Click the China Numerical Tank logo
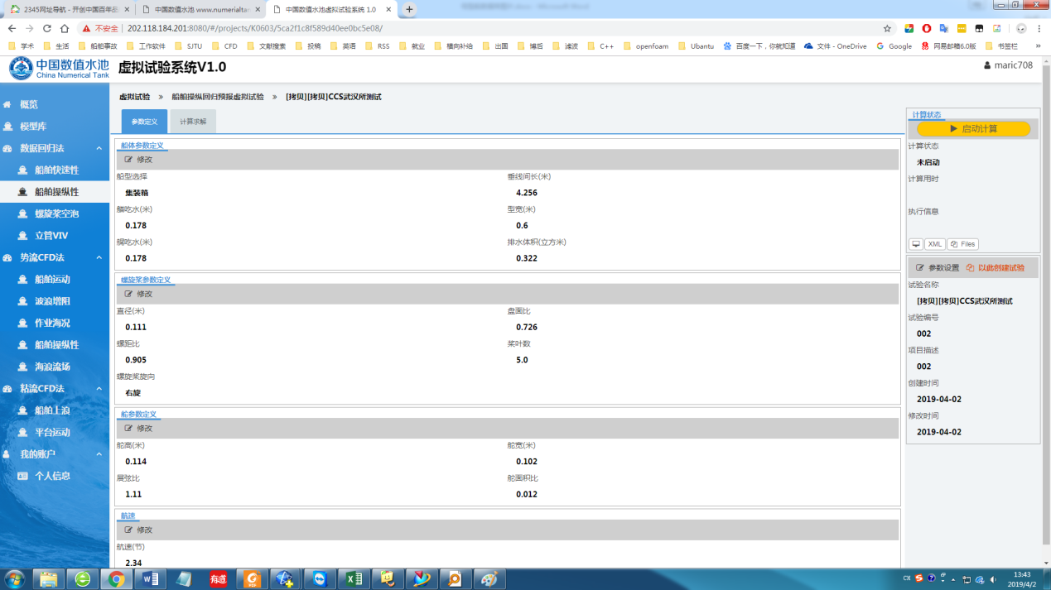This screenshot has width=1051, height=590. (59, 68)
